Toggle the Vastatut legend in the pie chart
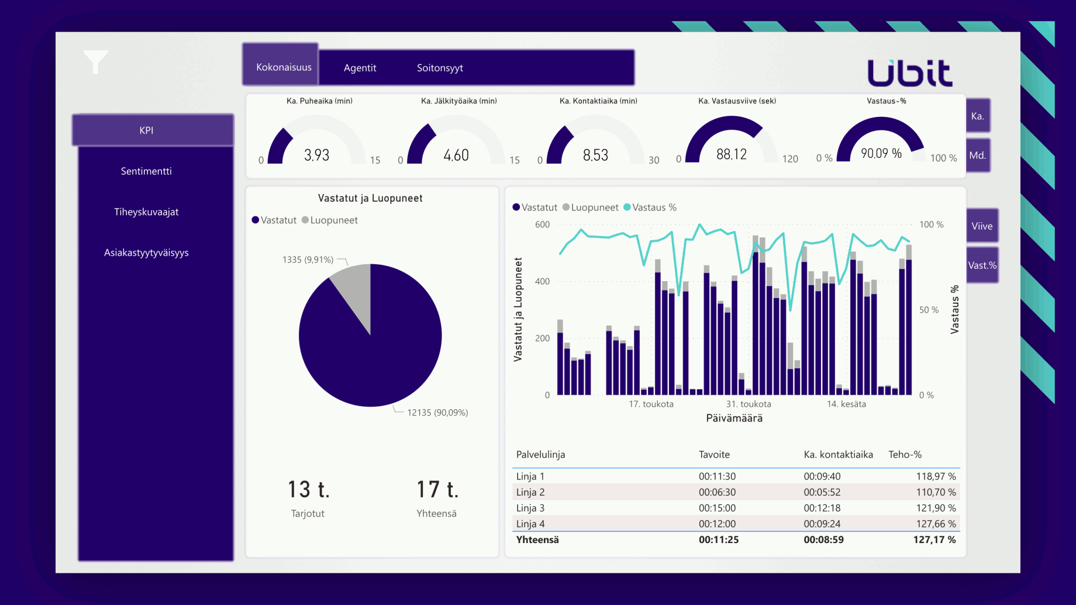Viewport: 1076px width, 605px height. (x=274, y=220)
